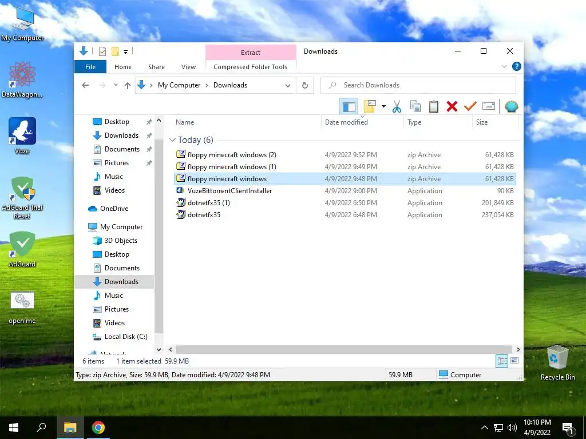The width and height of the screenshot is (586, 439).
Task: Open the address bar history dropdown
Action: [287, 86]
